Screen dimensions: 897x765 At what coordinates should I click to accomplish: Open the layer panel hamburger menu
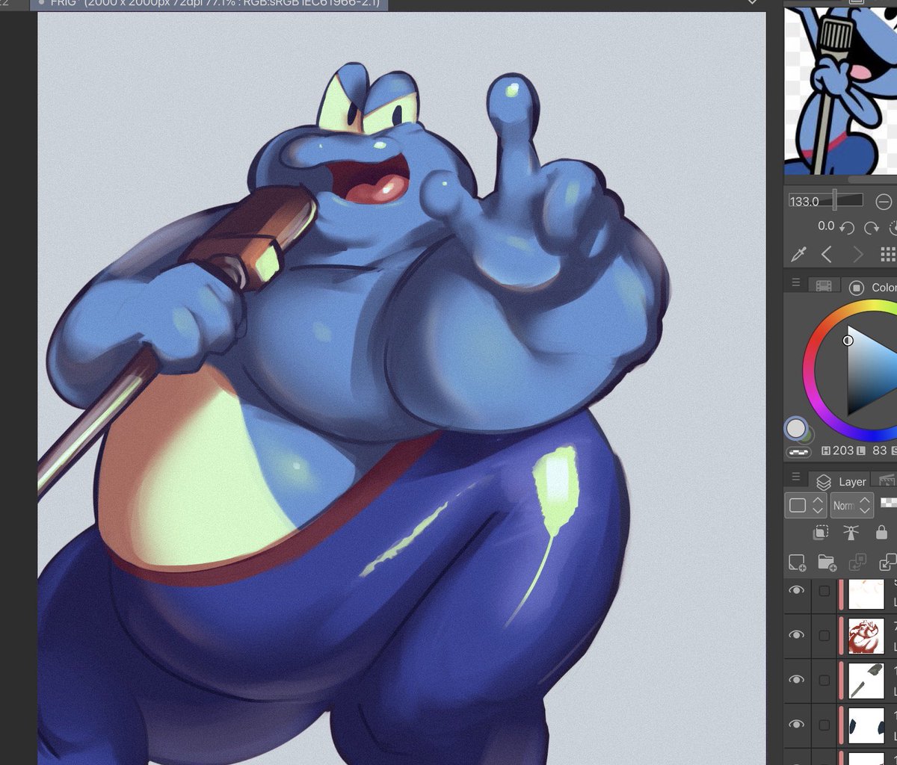coord(796,477)
